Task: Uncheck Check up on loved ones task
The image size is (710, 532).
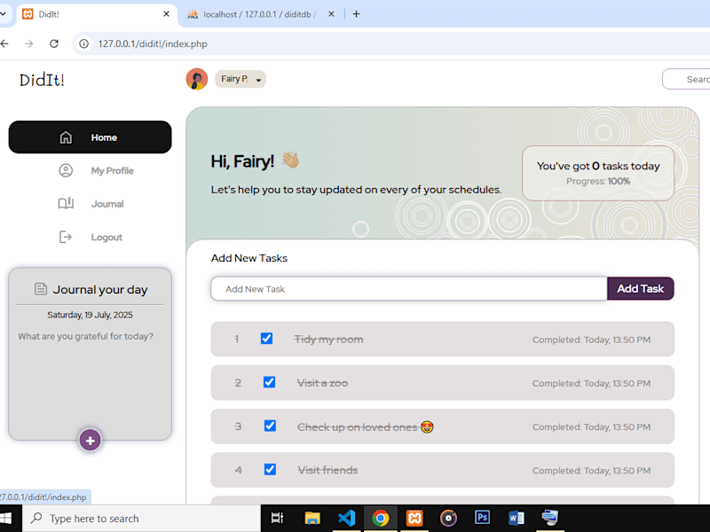Action: (x=271, y=426)
